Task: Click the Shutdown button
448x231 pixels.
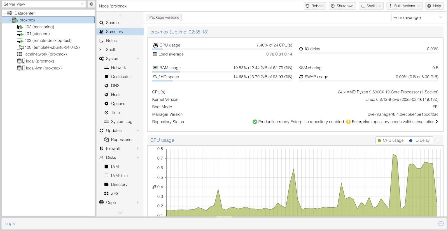Action: (342, 6)
